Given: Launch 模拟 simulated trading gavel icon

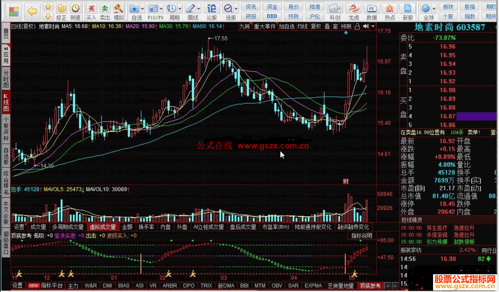Looking at the screenshot, I should (119, 11).
